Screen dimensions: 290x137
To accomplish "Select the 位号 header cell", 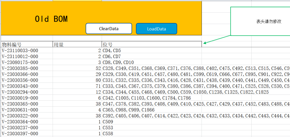I will [x=152, y=44].
